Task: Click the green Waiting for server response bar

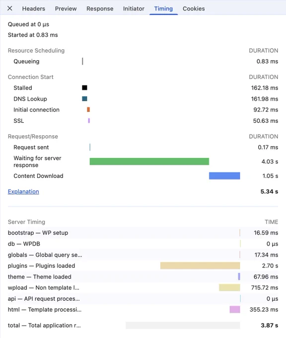Action: (x=149, y=162)
